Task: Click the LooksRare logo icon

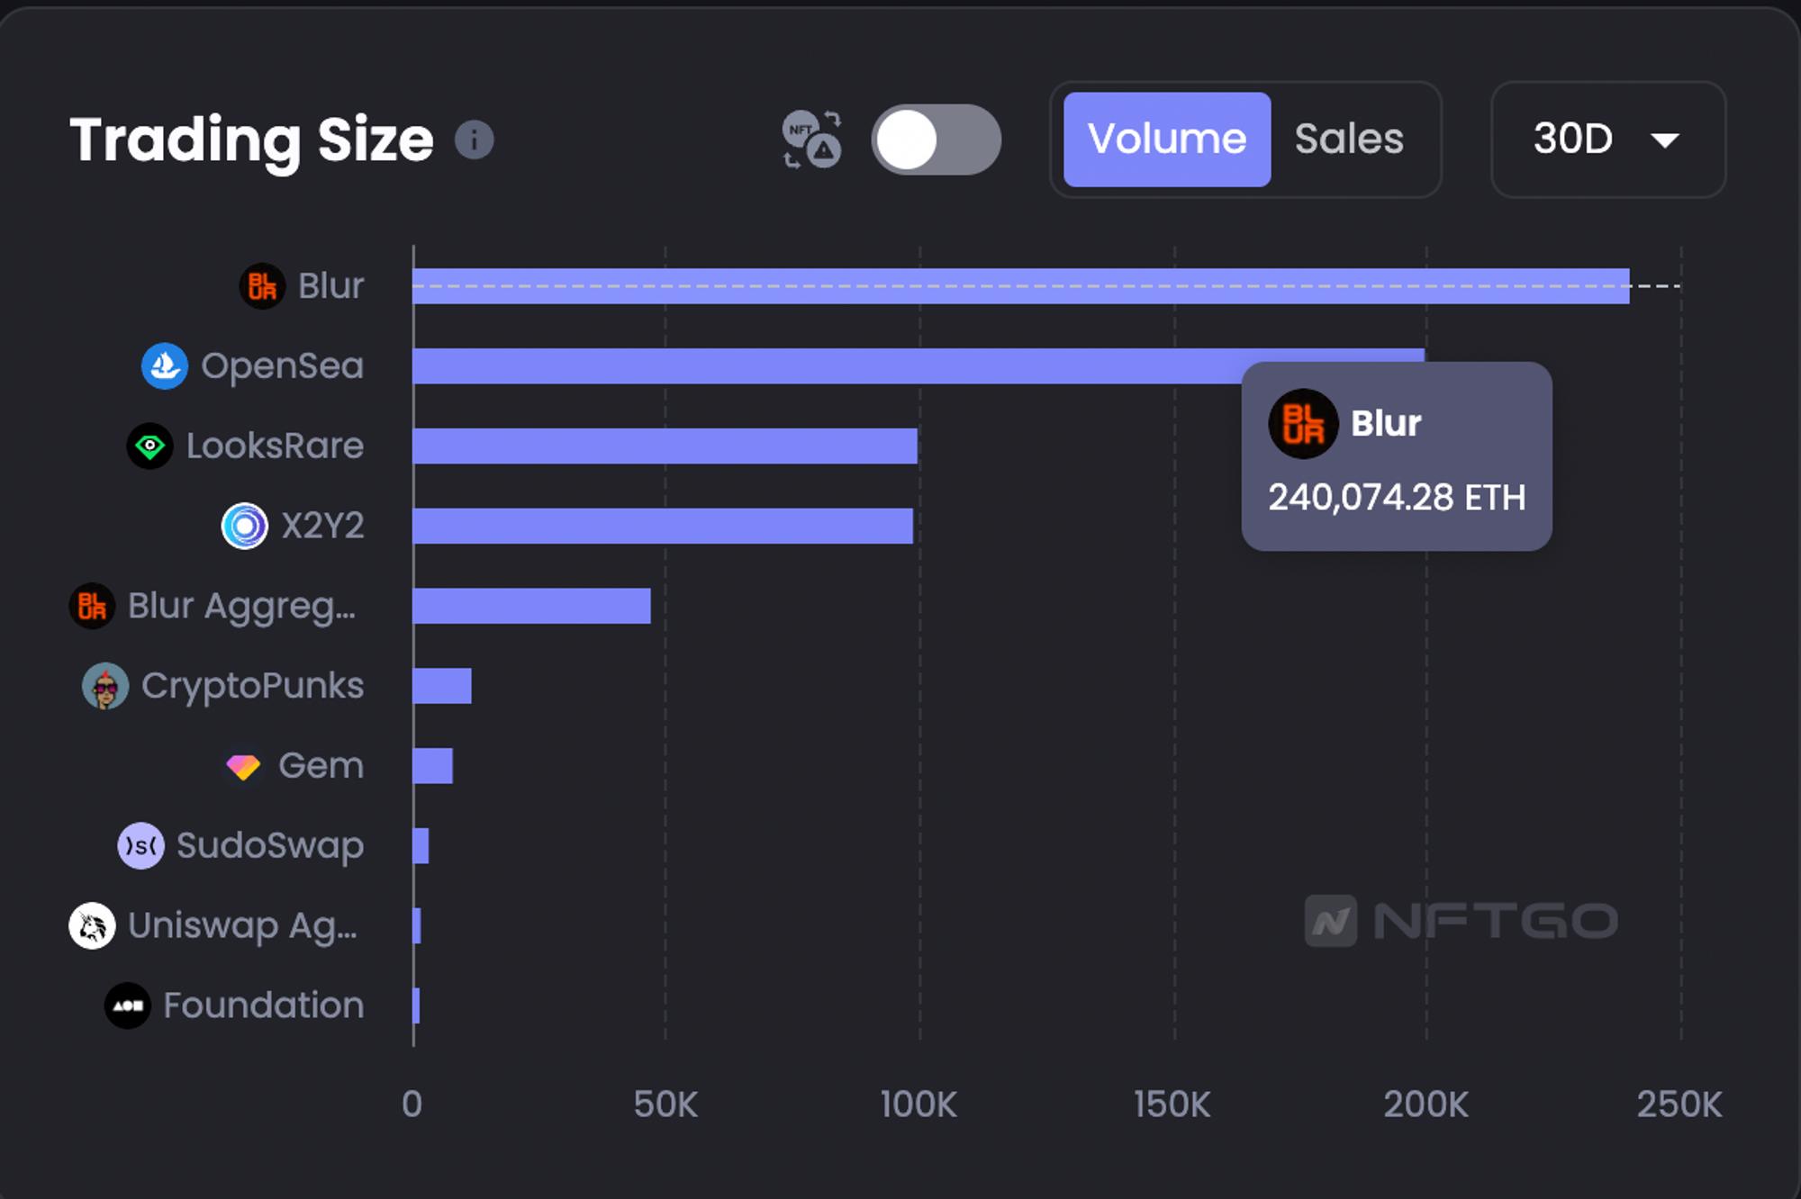Action: click(149, 446)
